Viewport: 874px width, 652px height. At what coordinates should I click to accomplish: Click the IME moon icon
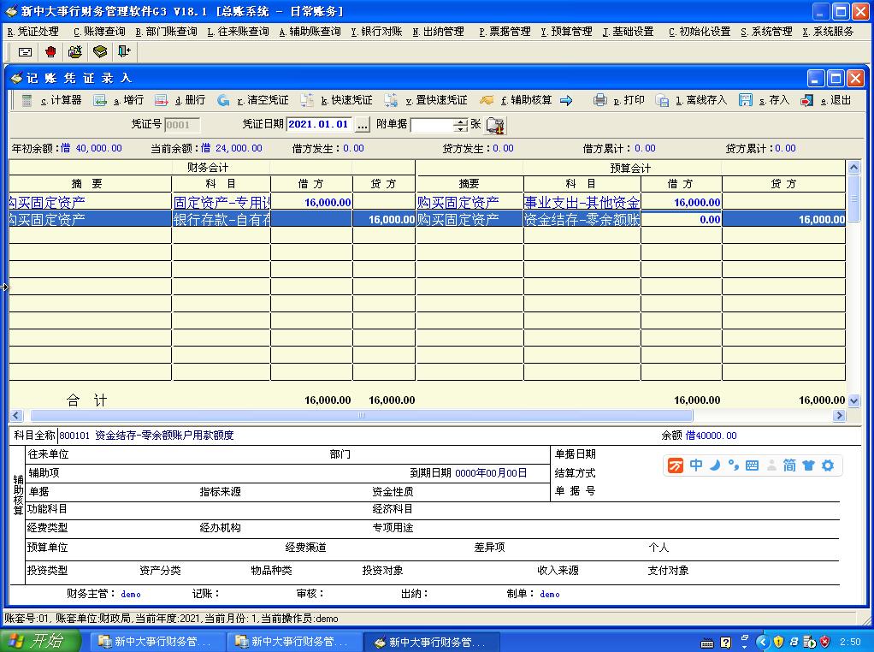(715, 465)
